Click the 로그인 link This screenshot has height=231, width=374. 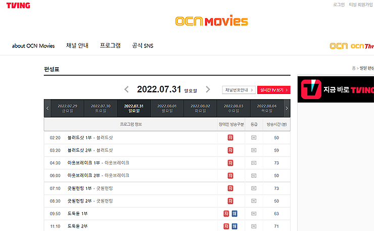pyautogui.click(x=339, y=5)
